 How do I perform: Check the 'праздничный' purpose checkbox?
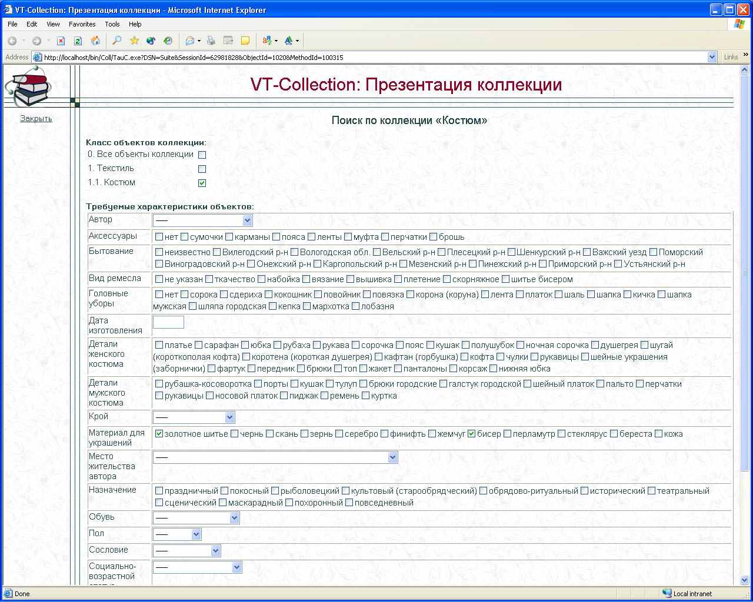[159, 491]
